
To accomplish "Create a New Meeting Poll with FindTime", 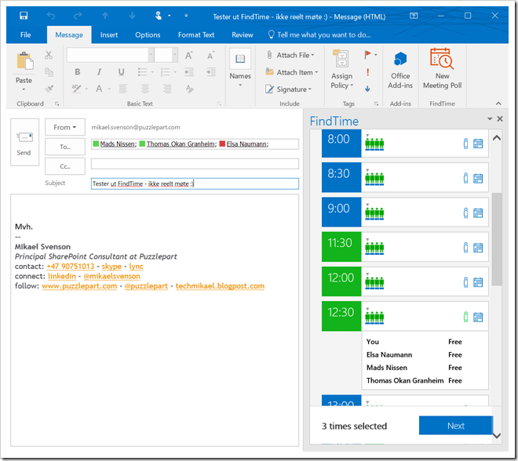I will [x=442, y=69].
